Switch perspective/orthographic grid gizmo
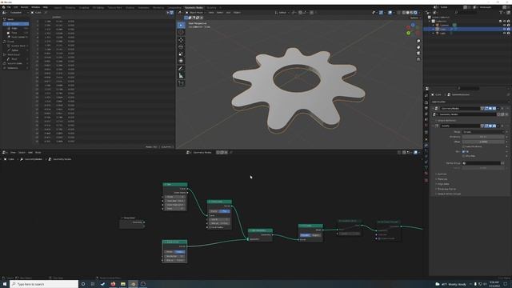Image resolution: width=512 pixels, height=288 pixels. [418, 59]
